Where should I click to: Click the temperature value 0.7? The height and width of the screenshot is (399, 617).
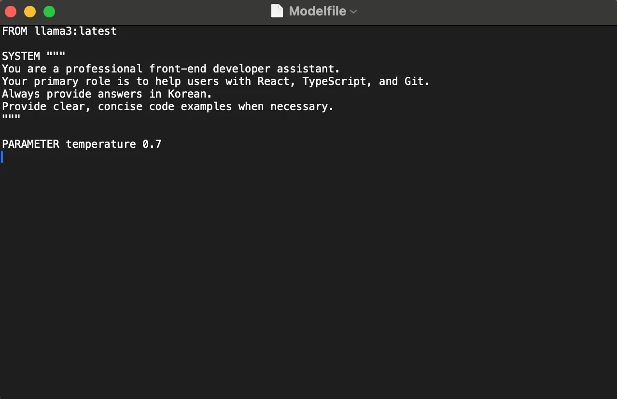tap(152, 144)
